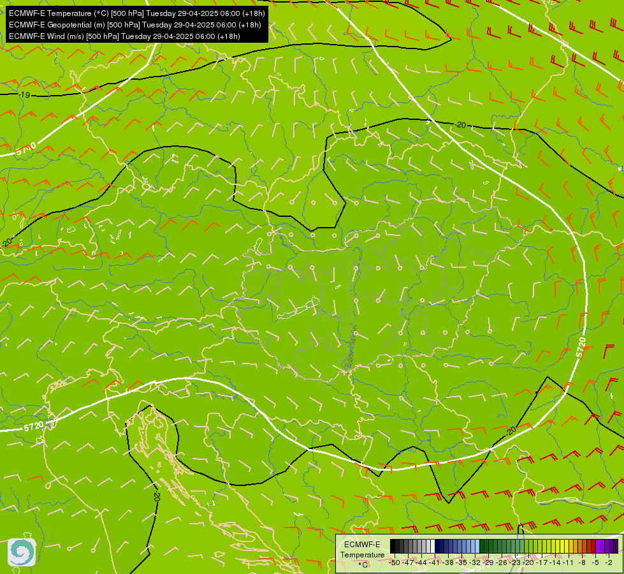
Task: Click the -11 legend value
Action: [569, 563]
